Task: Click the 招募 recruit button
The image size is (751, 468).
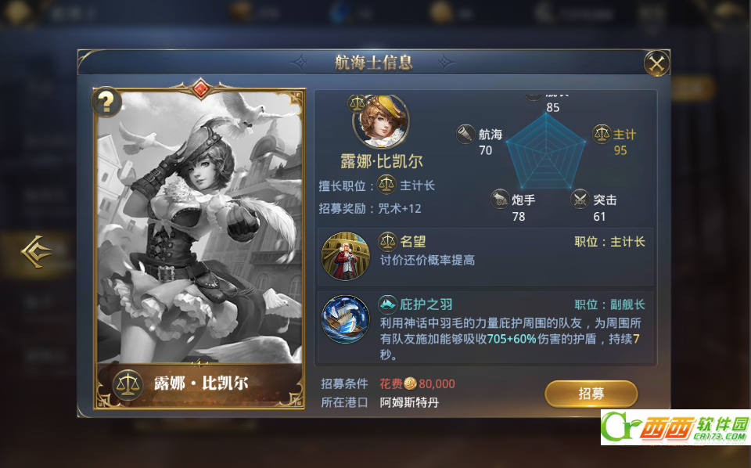Action: (591, 394)
